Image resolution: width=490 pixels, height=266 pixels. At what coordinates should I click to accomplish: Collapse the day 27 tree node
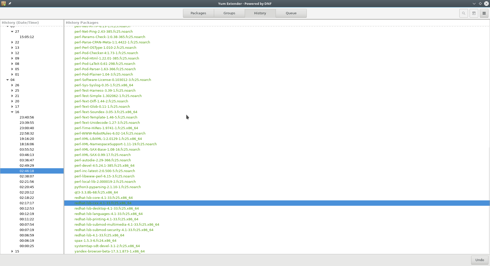12,32
